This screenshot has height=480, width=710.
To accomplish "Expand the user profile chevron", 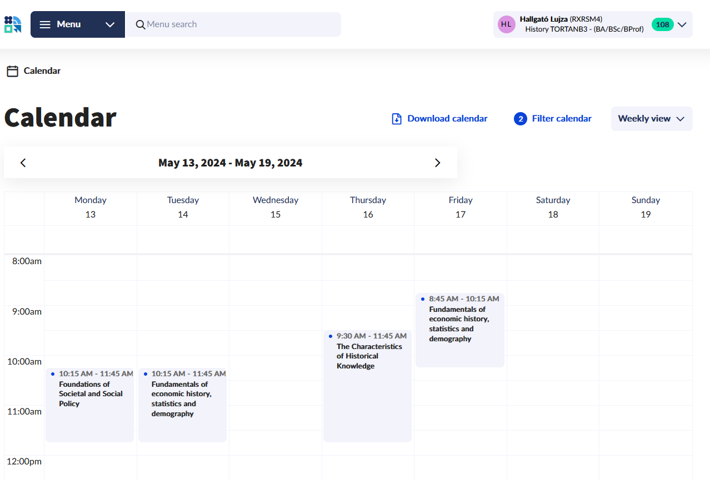I will coord(682,24).
